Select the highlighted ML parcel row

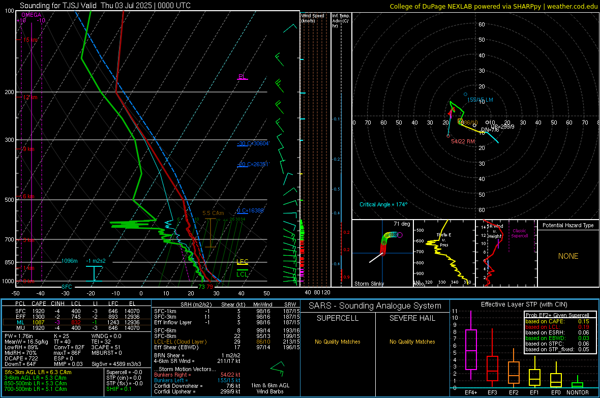click(x=77, y=322)
